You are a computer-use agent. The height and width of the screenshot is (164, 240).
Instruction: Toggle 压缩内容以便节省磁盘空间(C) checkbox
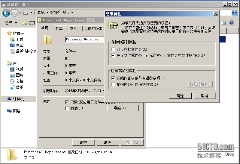point(113,78)
